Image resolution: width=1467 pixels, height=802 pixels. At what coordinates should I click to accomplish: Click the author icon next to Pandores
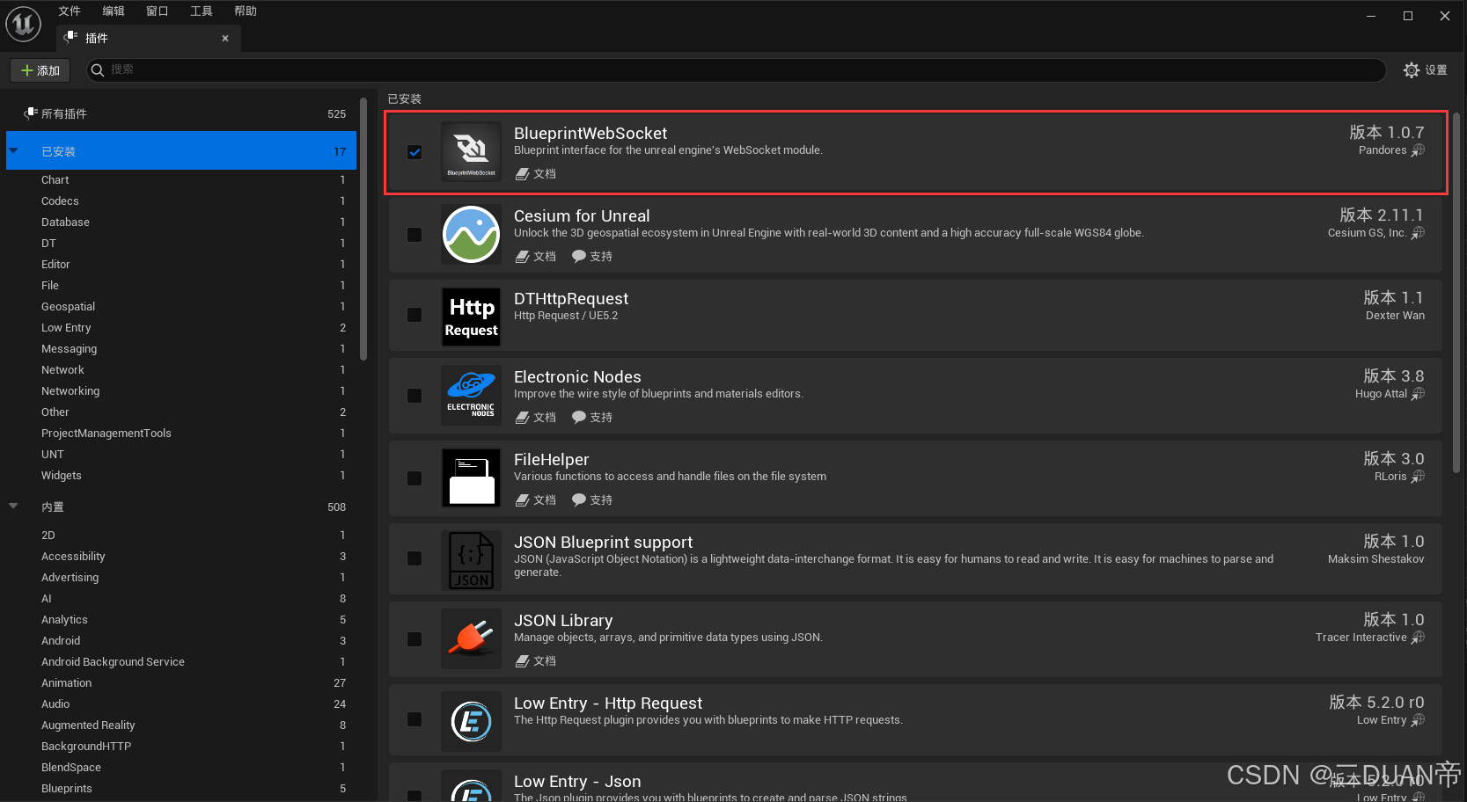pos(1418,149)
